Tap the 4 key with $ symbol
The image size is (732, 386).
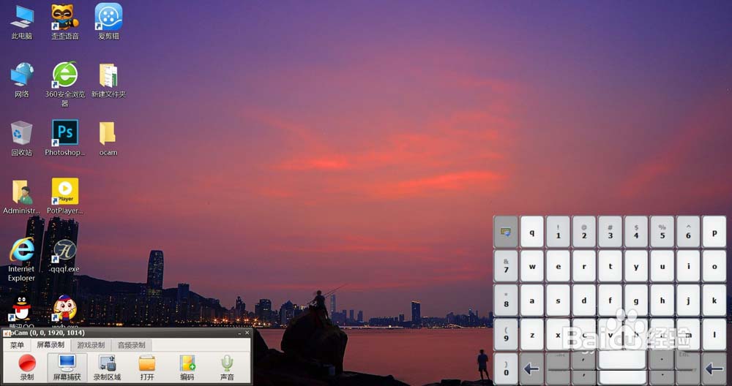click(636, 232)
